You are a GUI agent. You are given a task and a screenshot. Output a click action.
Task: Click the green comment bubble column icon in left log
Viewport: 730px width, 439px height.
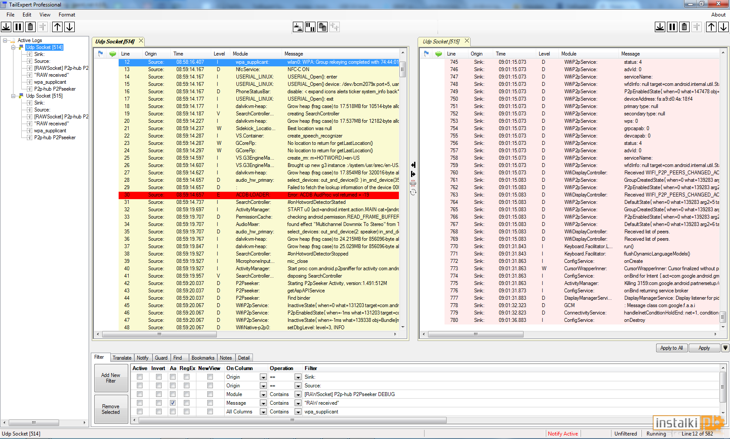113,54
